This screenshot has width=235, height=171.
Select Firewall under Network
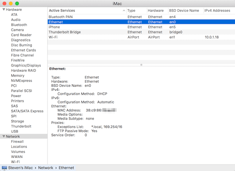pyautogui.click(x=17, y=142)
